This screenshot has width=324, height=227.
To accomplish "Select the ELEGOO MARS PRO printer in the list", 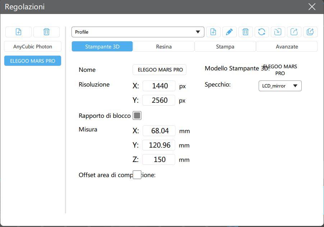I will click(33, 61).
